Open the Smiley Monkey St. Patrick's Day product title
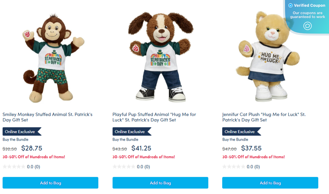 [47, 117]
